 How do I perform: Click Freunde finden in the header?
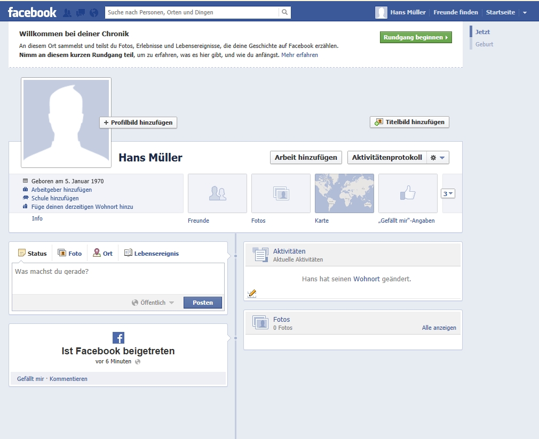tap(456, 12)
